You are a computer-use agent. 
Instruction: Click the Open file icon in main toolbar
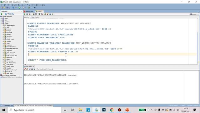[4, 8]
